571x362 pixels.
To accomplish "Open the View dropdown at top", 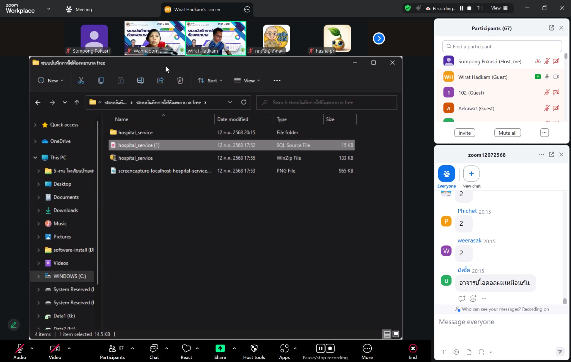I will [x=499, y=8].
